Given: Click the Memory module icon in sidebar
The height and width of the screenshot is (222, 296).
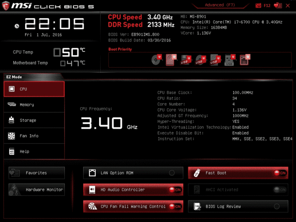Looking at the screenshot, I should [12, 104].
